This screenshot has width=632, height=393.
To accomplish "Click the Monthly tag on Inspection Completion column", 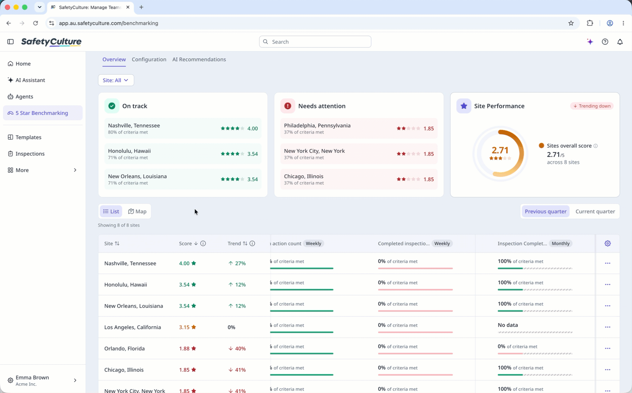I will [561, 244].
